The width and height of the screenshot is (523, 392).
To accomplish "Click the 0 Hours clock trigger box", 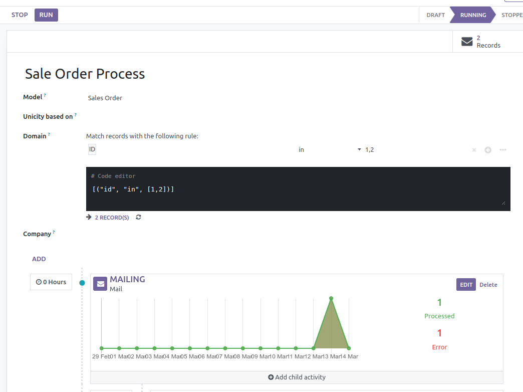I will click(x=51, y=282).
